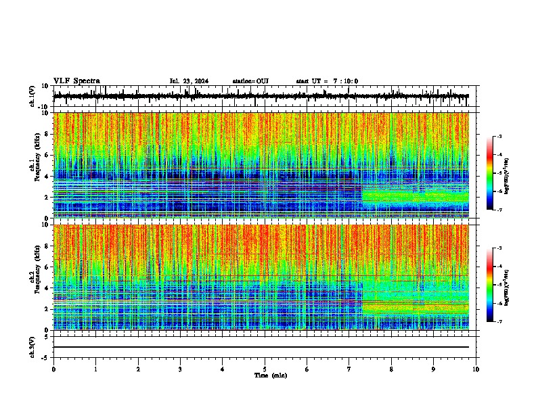Click time axis tick label "8"
This screenshot has height=414, width=536.
(x=391, y=369)
